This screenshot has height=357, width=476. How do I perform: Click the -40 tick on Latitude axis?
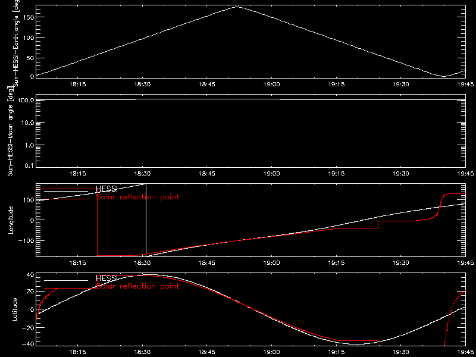tap(27, 344)
